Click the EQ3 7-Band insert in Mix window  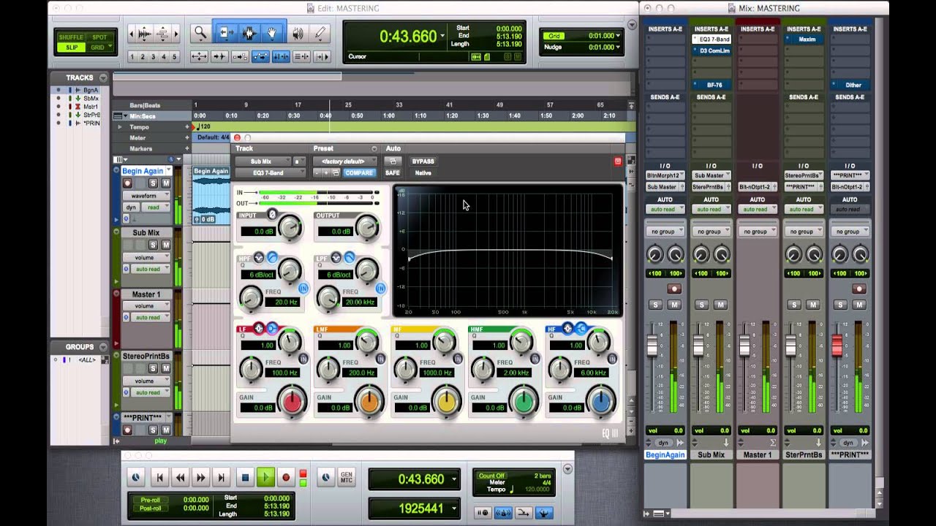[x=712, y=39]
